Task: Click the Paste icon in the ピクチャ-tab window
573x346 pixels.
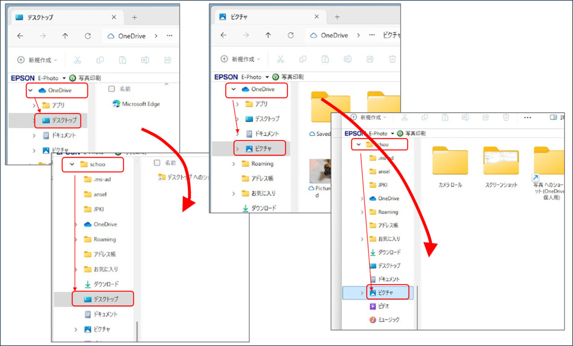Action: [x=325, y=59]
